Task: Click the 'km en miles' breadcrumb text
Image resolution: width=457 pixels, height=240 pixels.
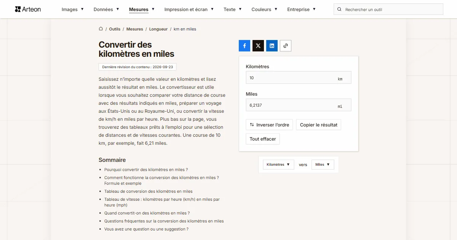Action: tap(185, 29)
